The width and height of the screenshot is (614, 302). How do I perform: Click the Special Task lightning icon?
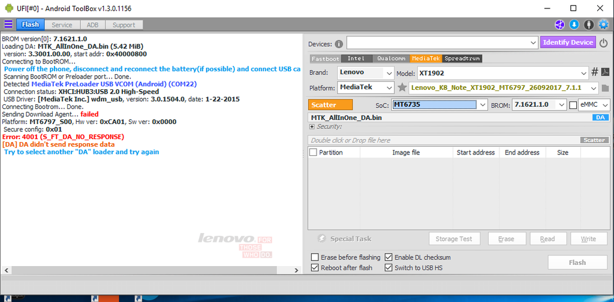click(321, 238)
